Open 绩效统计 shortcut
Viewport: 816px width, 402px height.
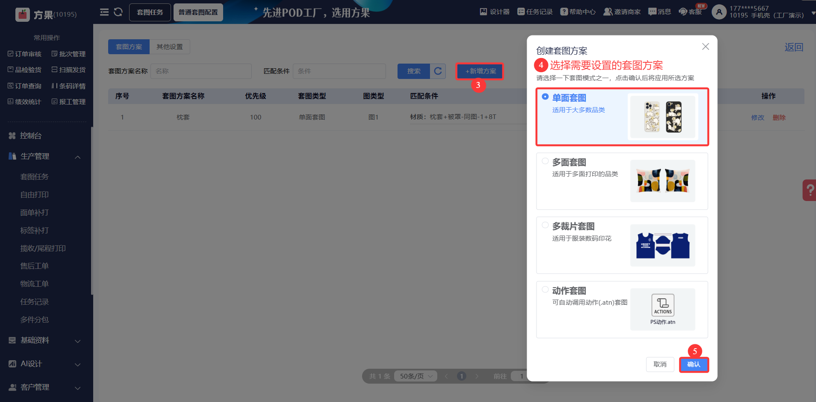click(x=25, y=102)
